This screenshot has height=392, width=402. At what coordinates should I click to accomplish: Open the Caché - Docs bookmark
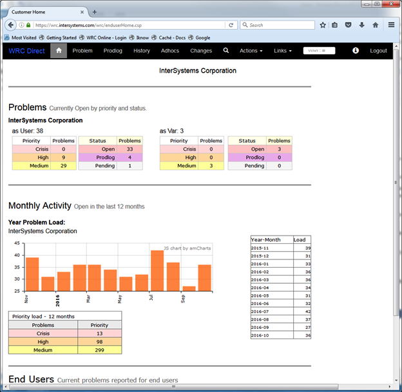click(x=168, y=38)
